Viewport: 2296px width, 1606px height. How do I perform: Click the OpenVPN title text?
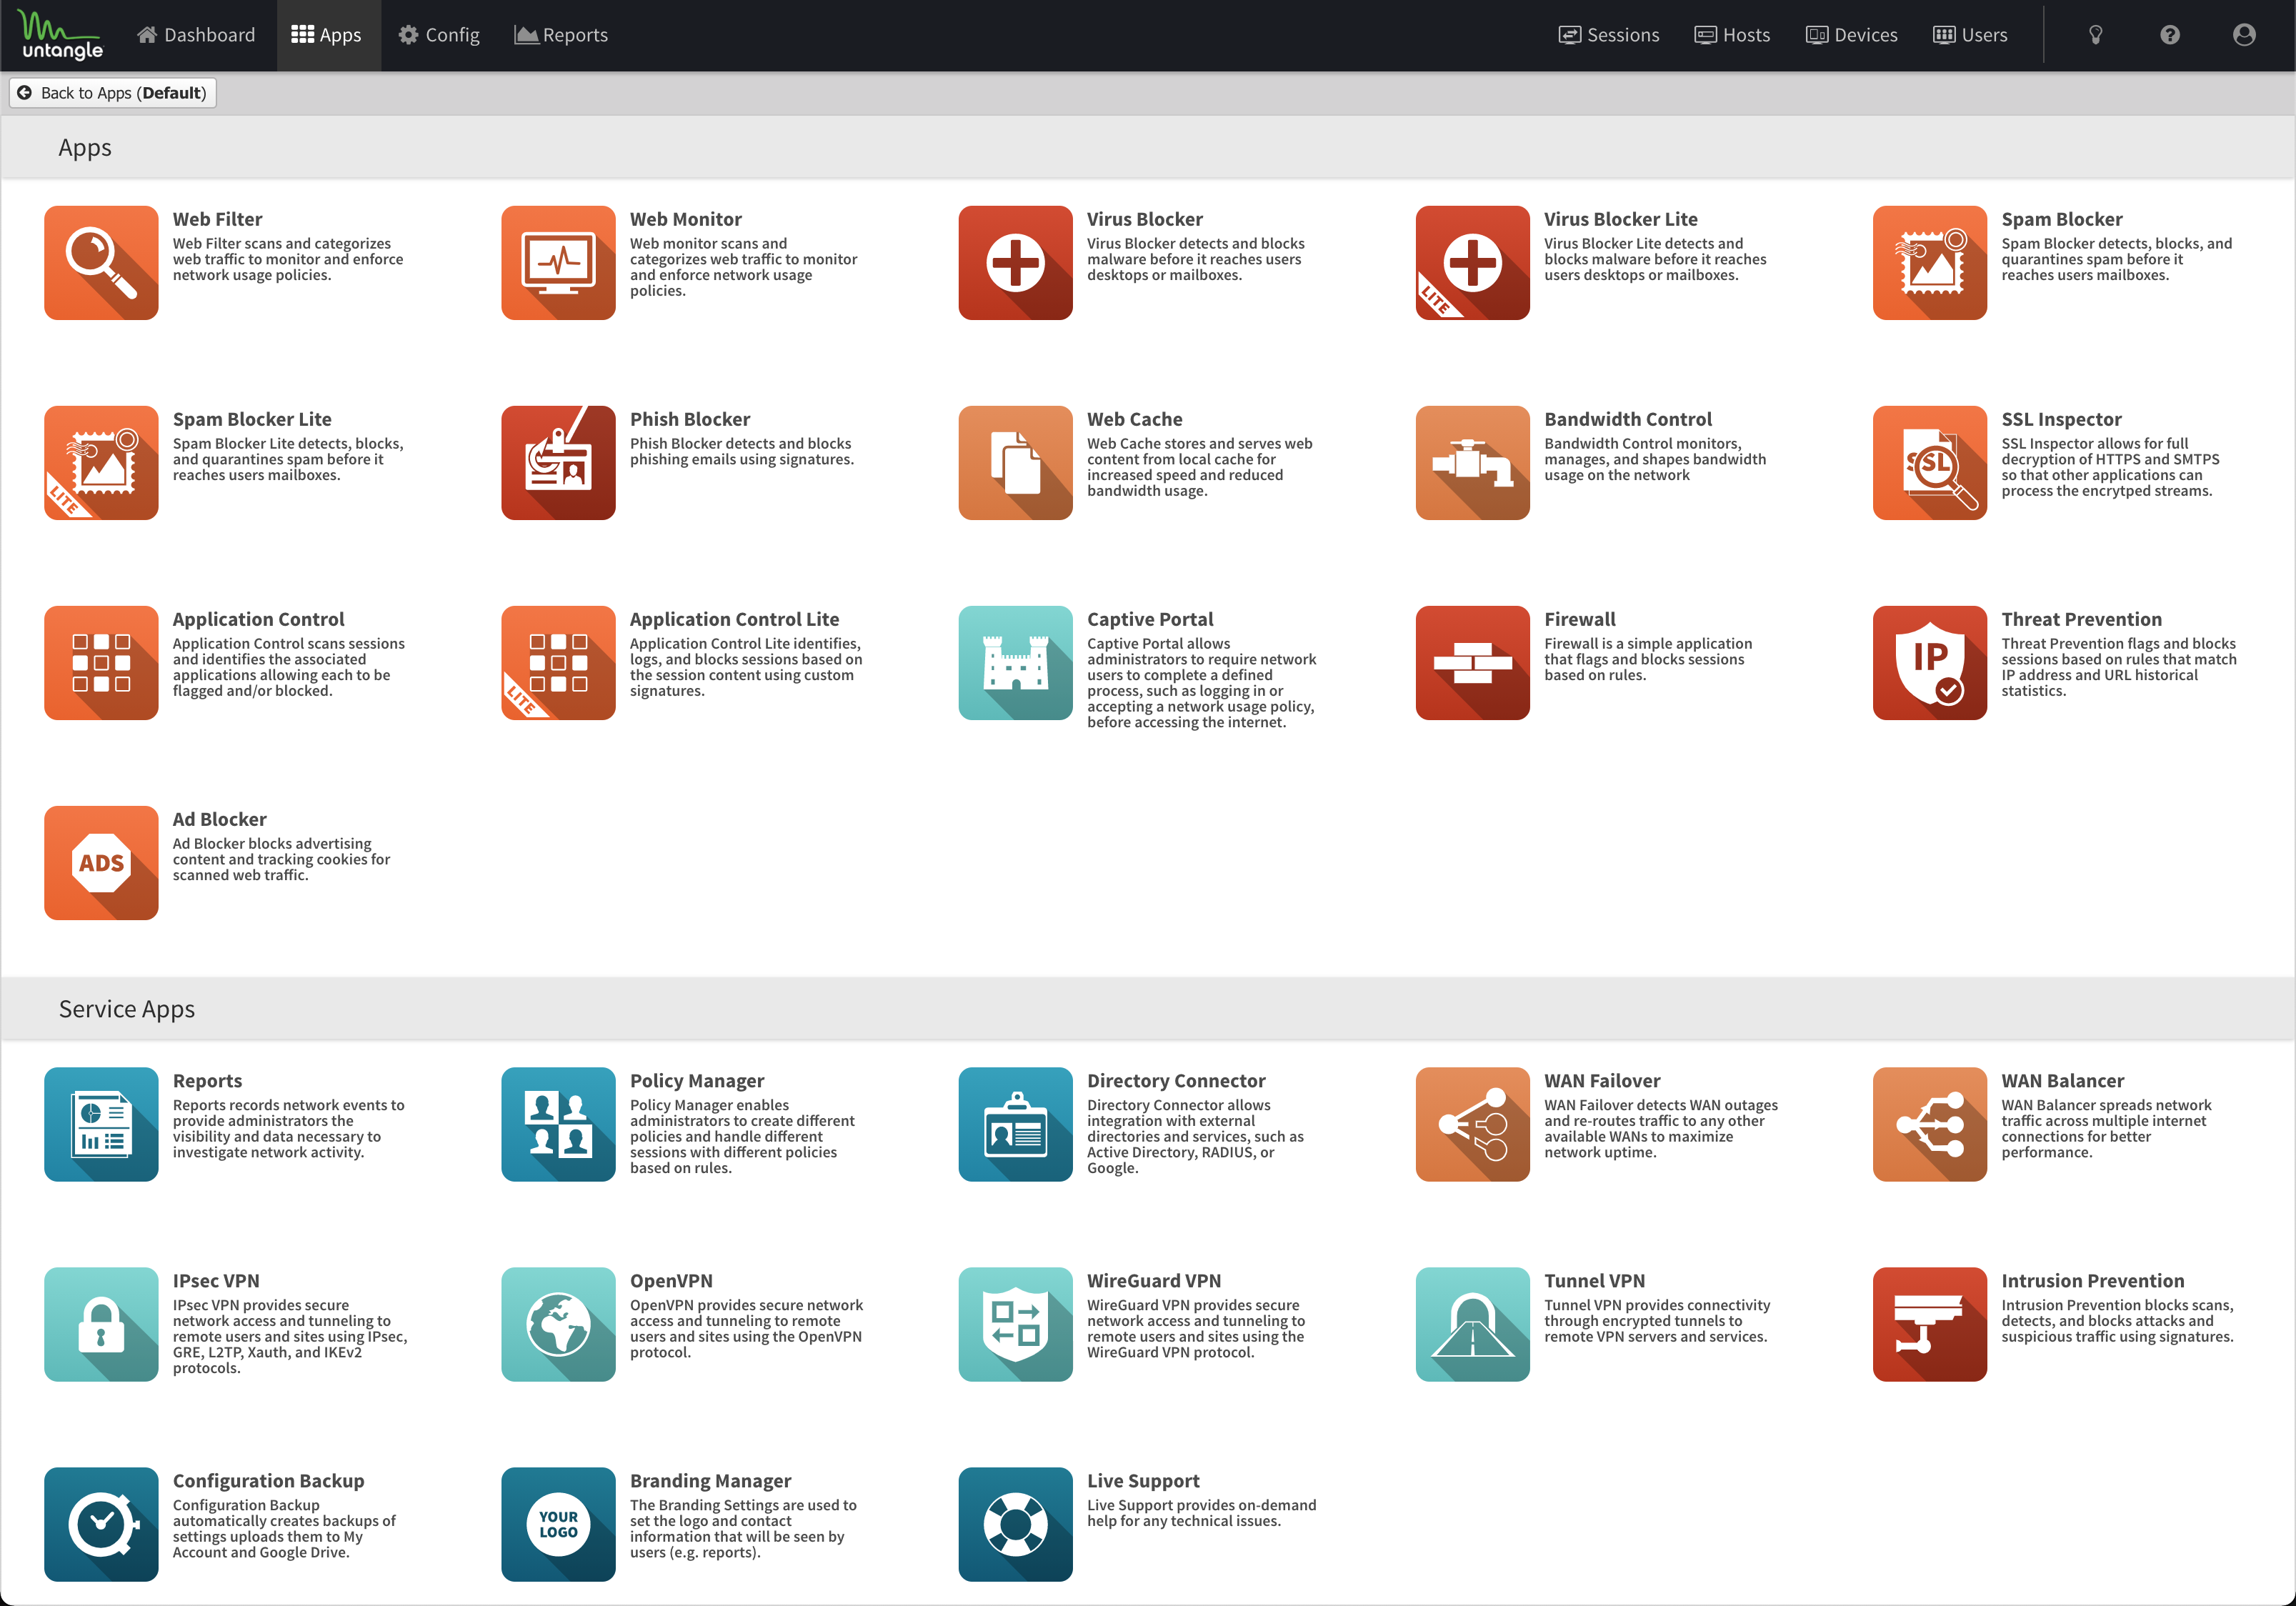tap(671, 1280)
